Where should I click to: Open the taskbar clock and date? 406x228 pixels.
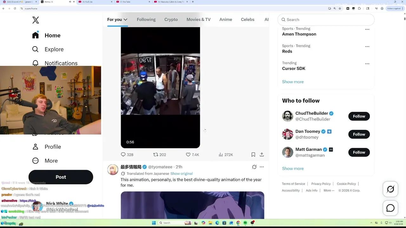(x=398, y=223)
